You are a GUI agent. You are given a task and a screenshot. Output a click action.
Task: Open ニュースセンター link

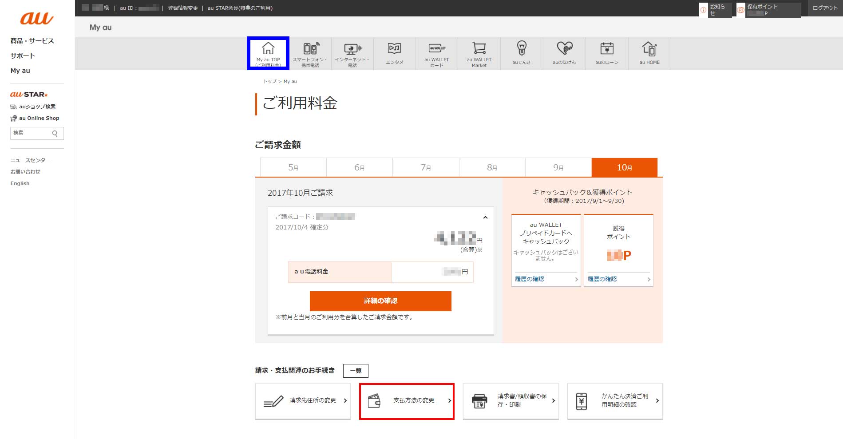tap(31, 160)
